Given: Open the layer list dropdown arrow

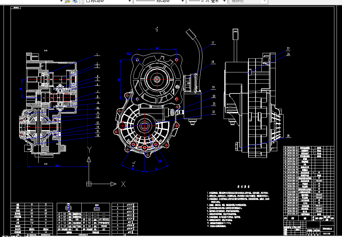Looking at the screenshot, I should [61, 1].
